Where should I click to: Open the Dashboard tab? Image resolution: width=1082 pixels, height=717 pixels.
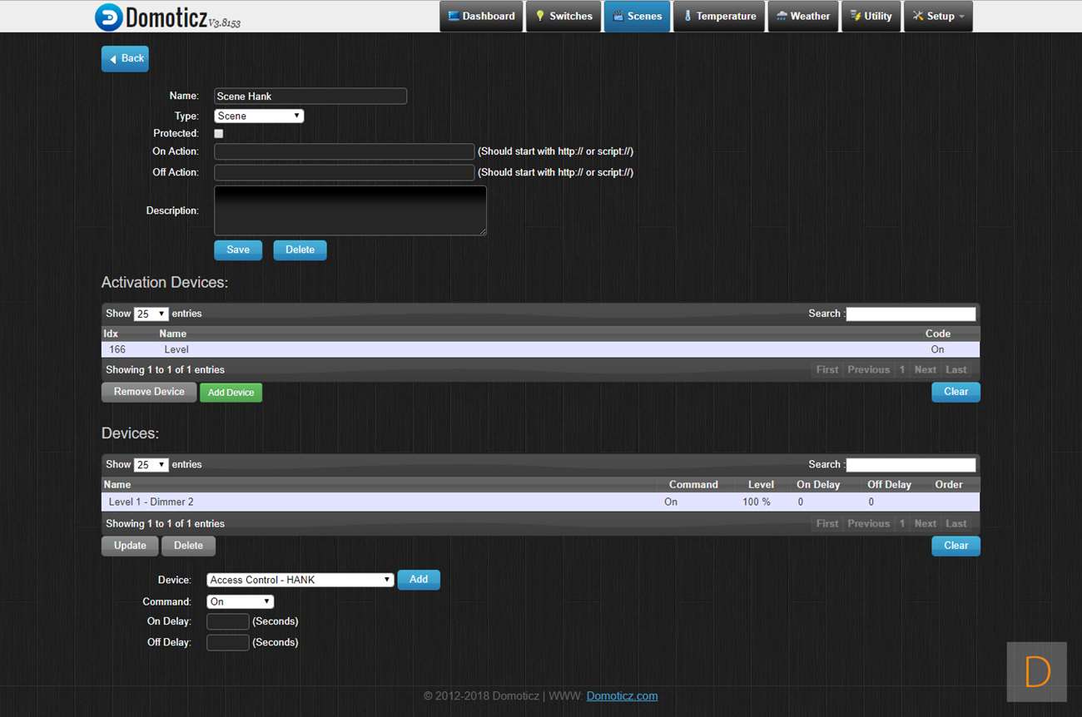coord(481,17)
